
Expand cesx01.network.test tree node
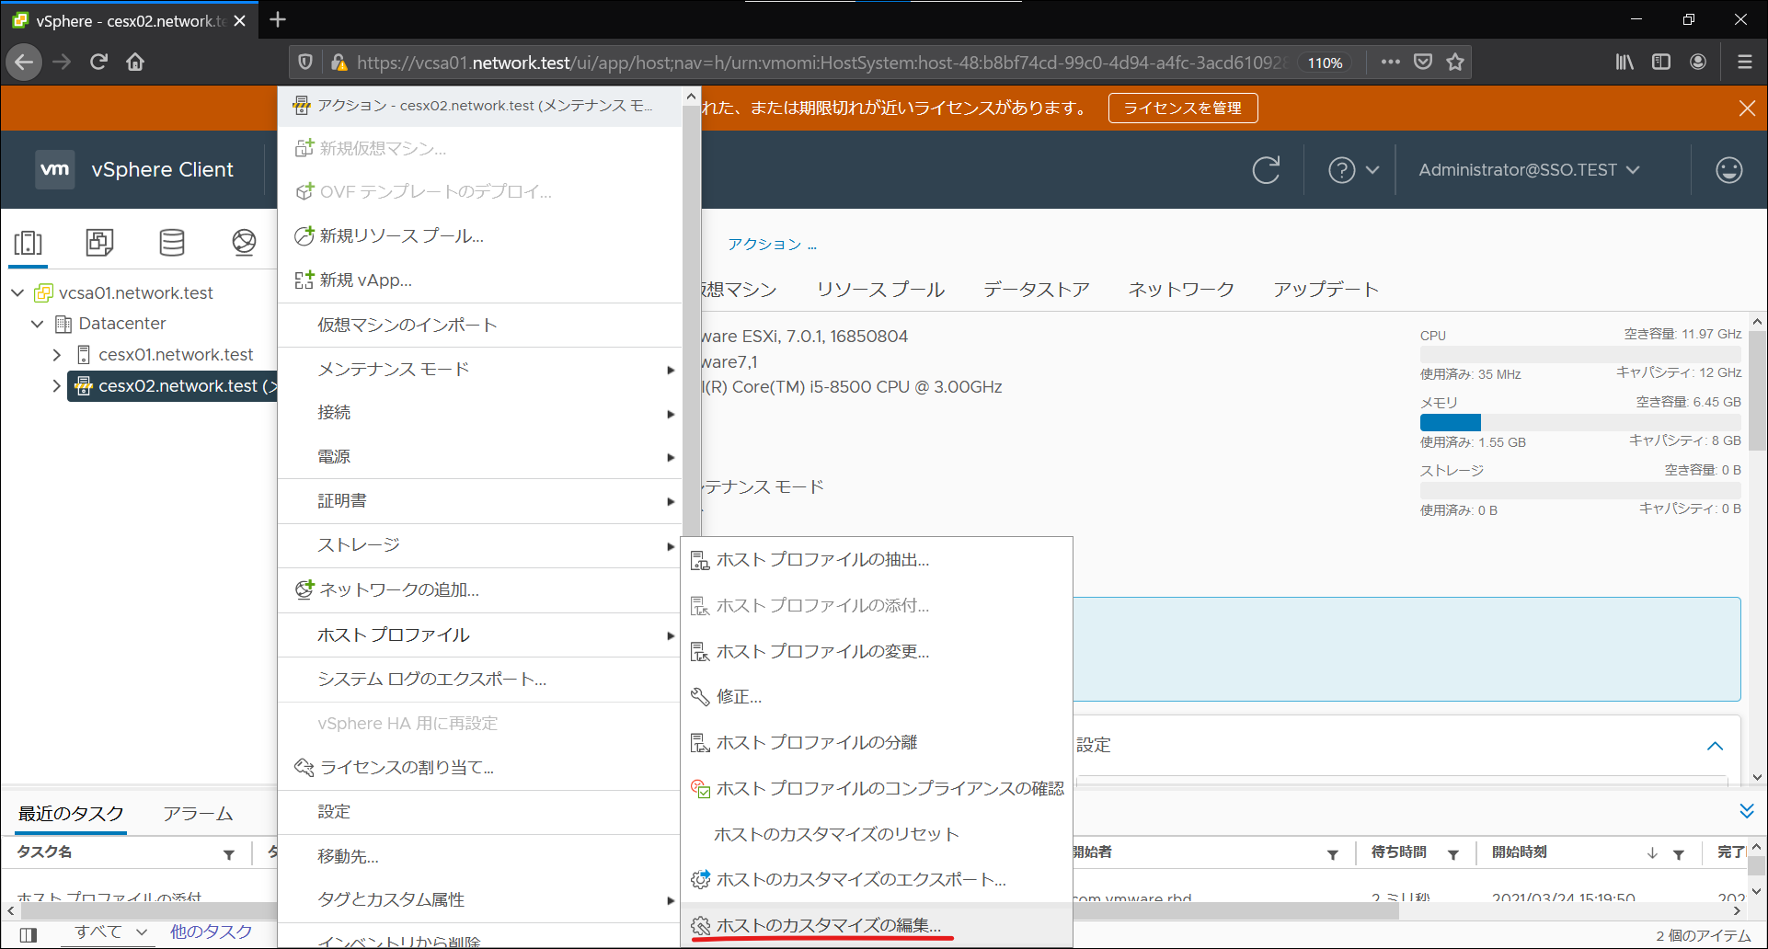coord(57,355)
